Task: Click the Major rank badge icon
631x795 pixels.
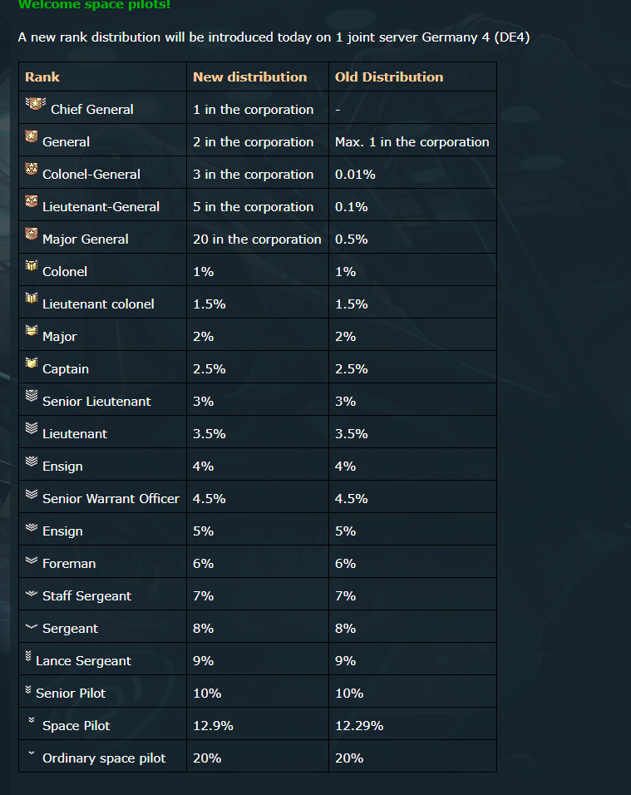Action: (x=32, y=331)
